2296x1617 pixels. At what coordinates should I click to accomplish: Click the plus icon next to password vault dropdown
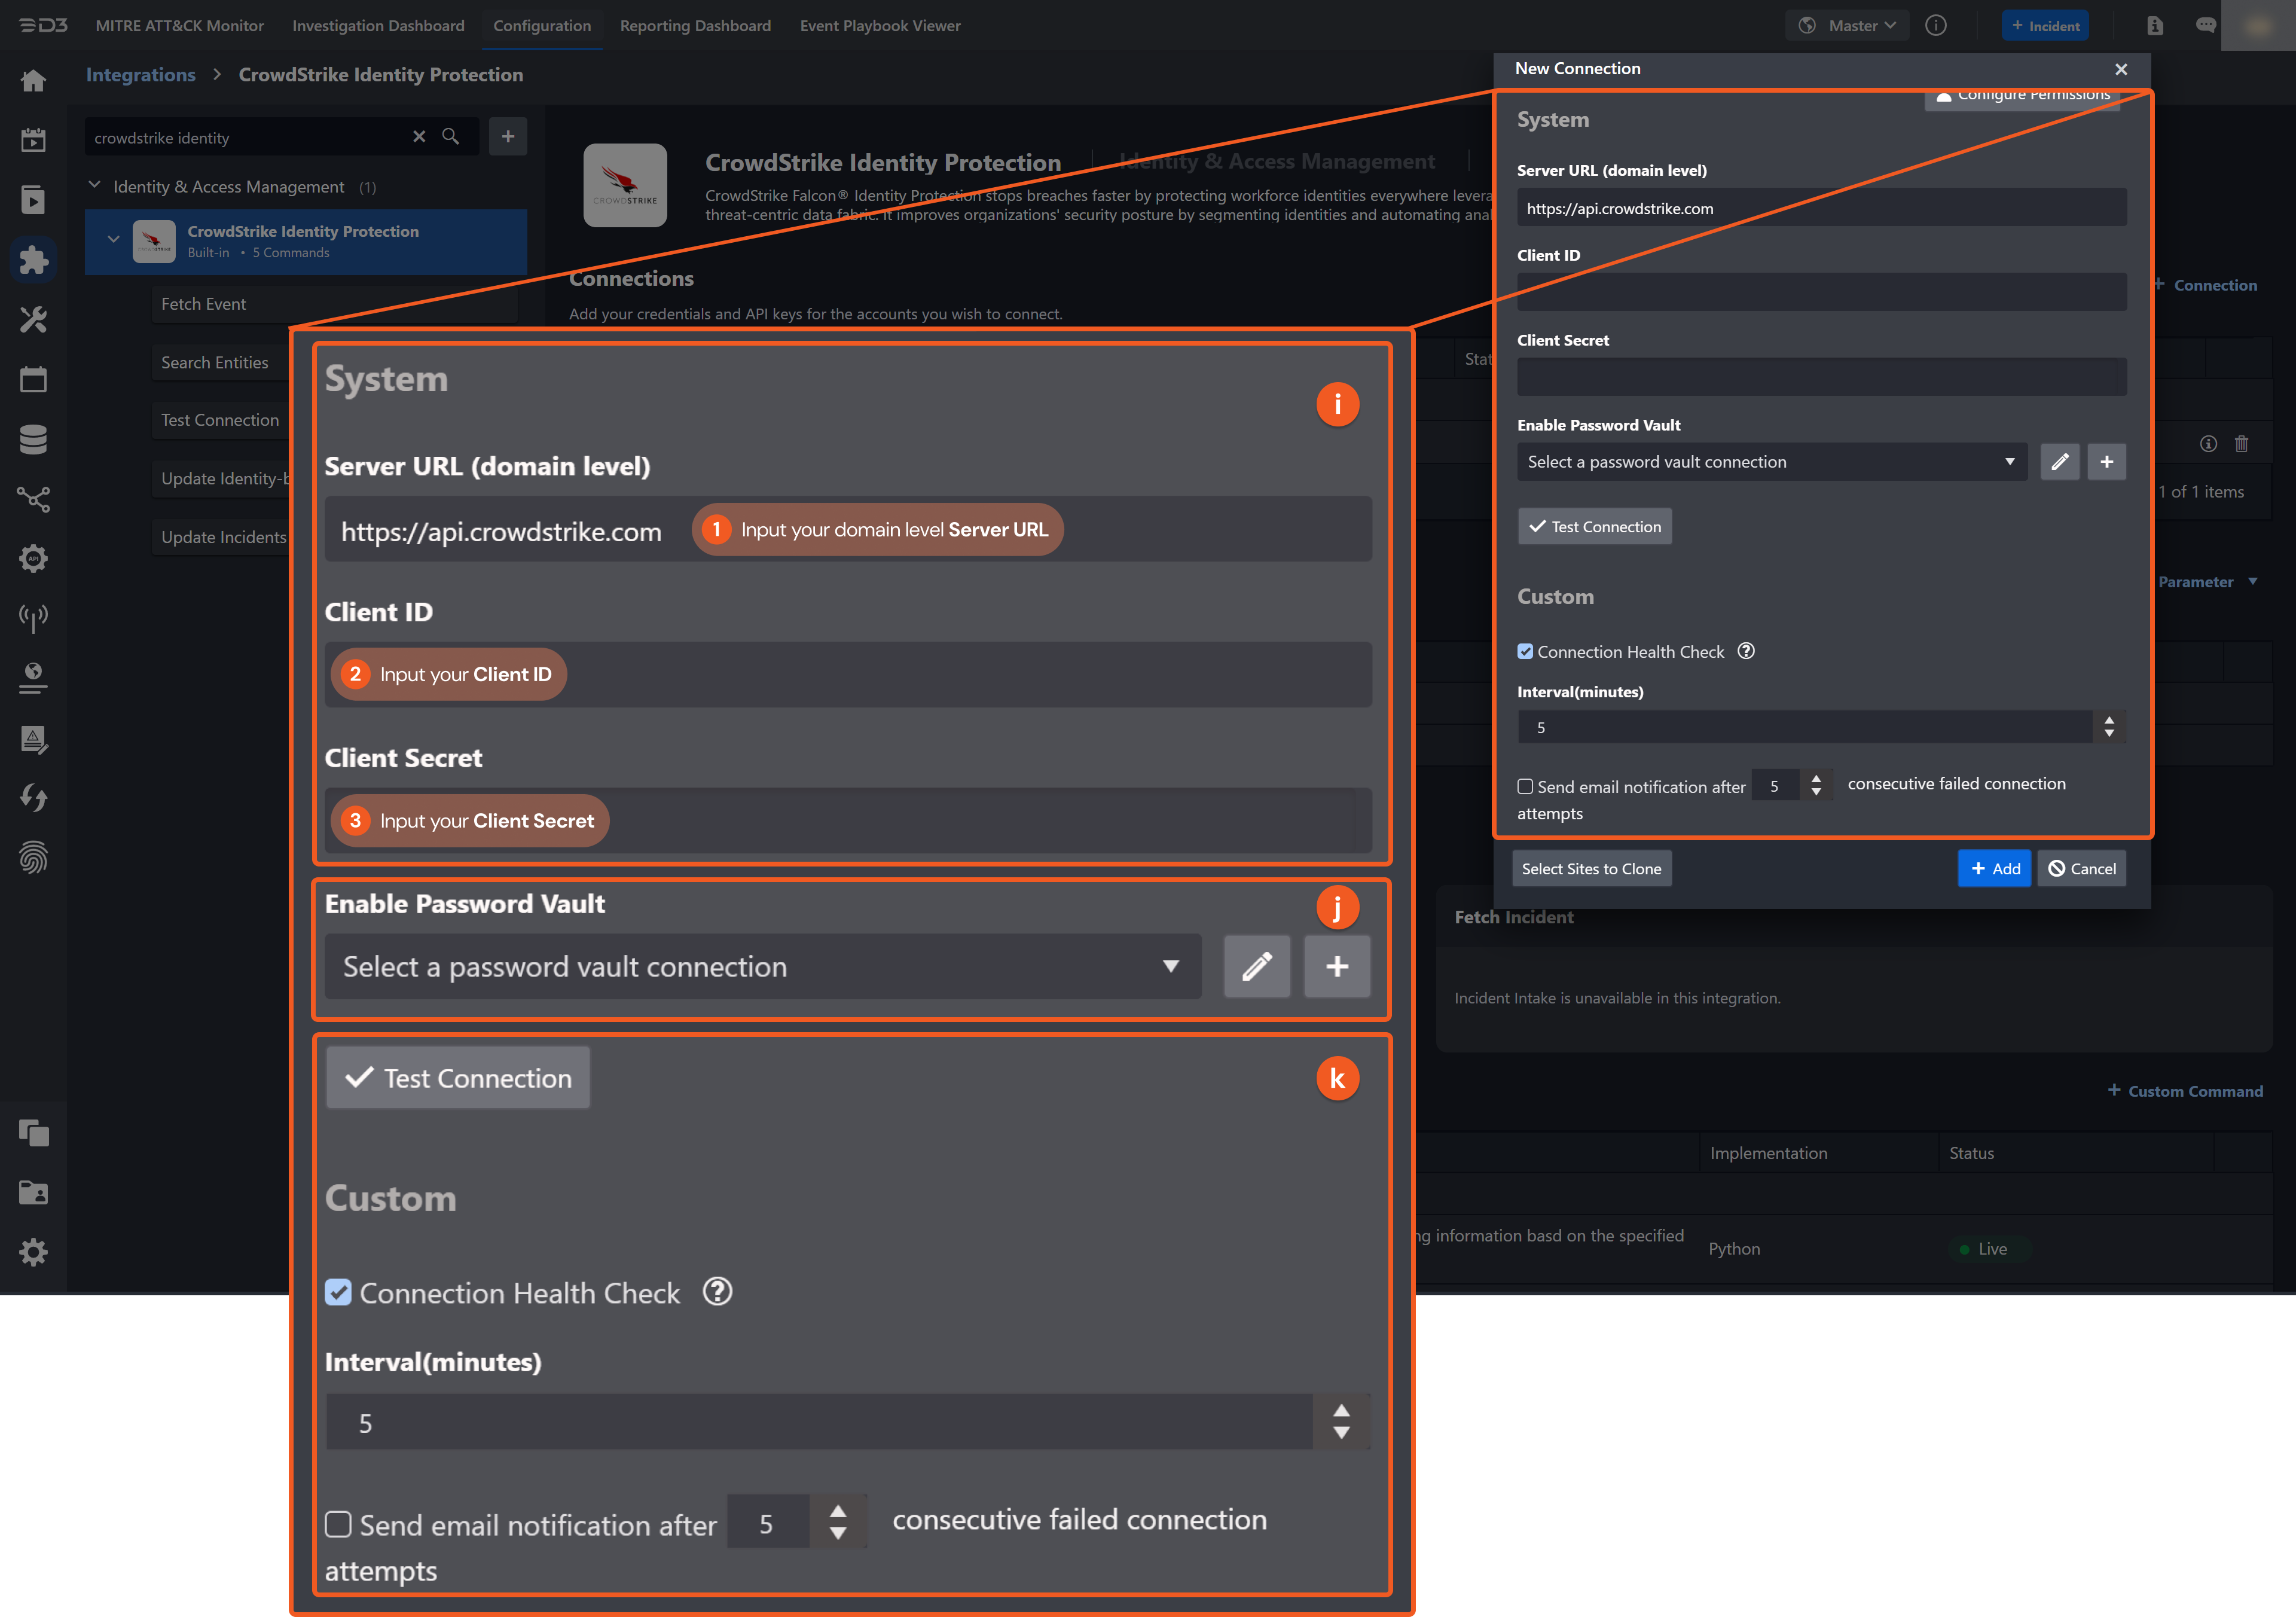tap(2106, 462)
